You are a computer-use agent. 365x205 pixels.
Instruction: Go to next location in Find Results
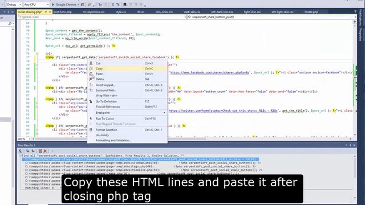[33, 151]
